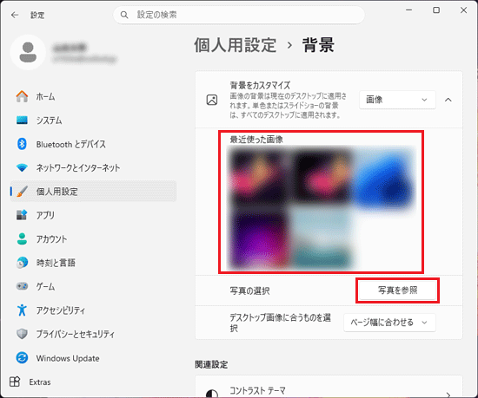Click the back arrow icon
Screen dimensions: 478x398
coord(15,15)
